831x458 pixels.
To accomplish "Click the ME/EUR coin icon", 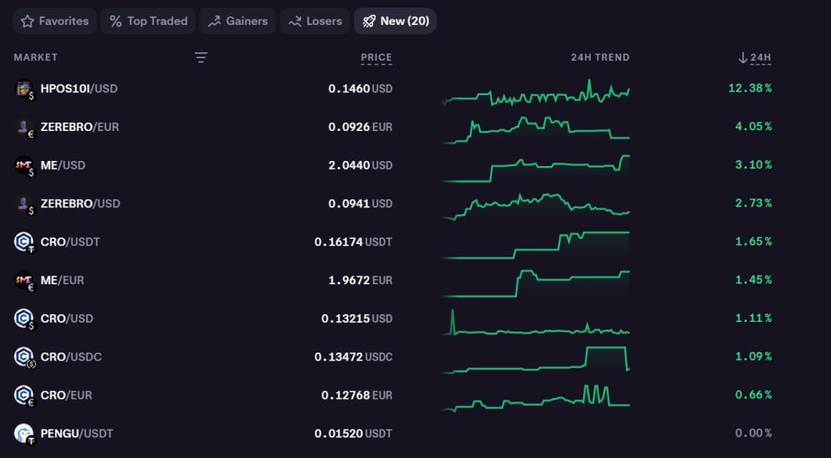I will 24,281.
